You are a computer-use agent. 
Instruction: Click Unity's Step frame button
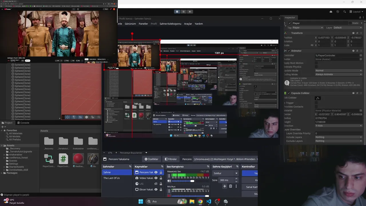(x=190, y=12)
